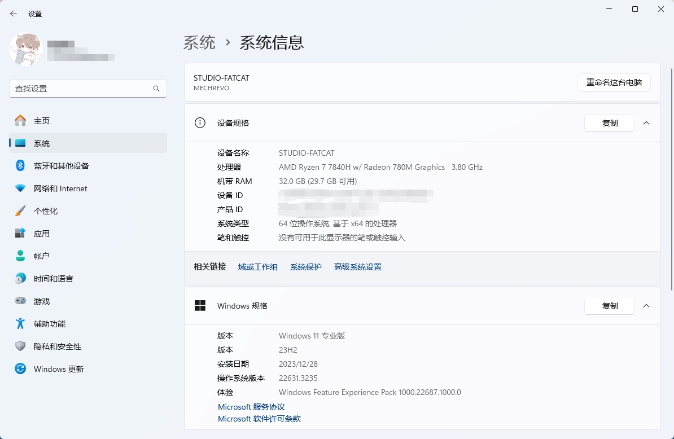This screenshot has width=674, height=439.
Task: Click the 隐私和安全性 shield icon
Action: (20, 346)
